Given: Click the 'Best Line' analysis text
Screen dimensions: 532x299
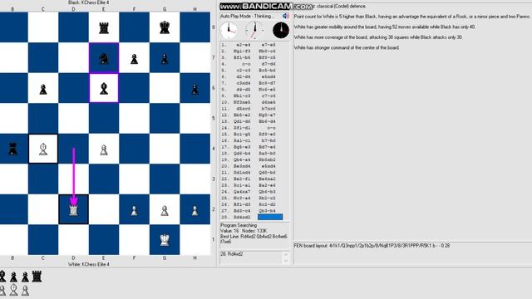Looking at the screenshot, I should (x=254, y=239).
